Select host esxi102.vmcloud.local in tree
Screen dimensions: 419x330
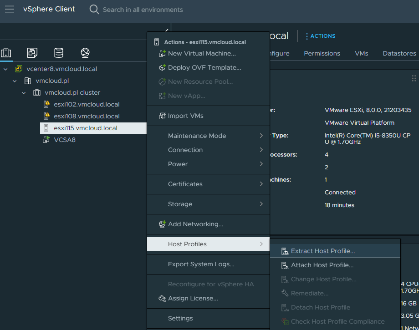pyautogui.click(x=87, y=104)
